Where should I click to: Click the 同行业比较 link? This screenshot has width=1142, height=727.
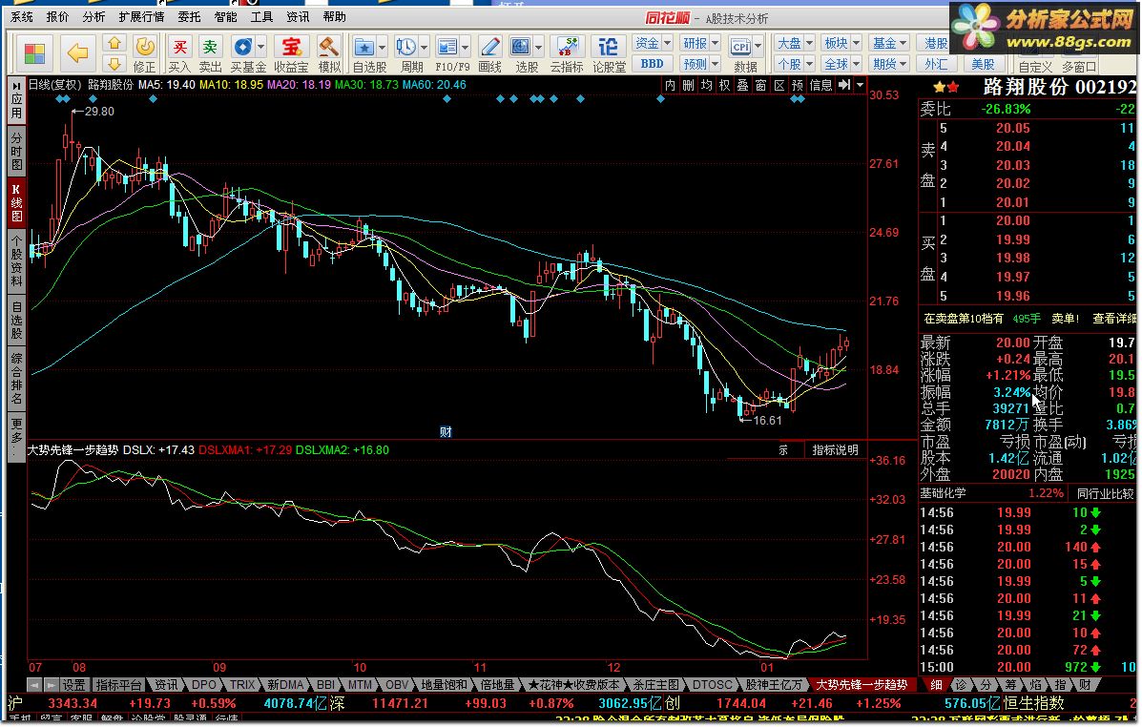click(1106, 493)
